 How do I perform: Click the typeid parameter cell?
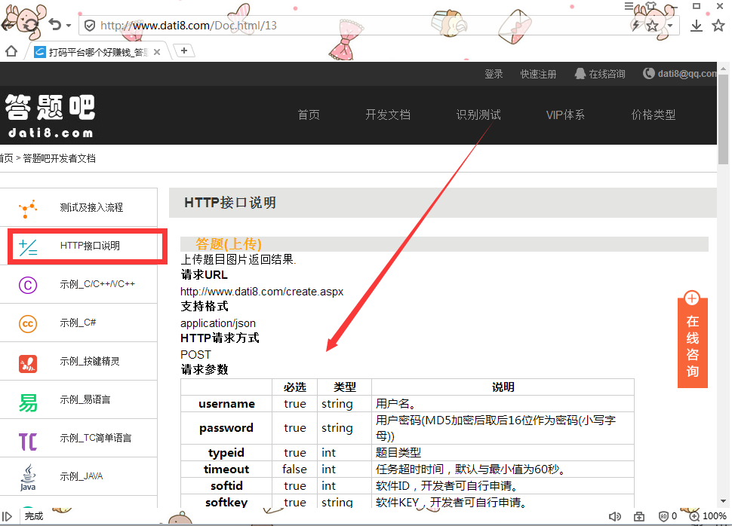pos(226,453)
